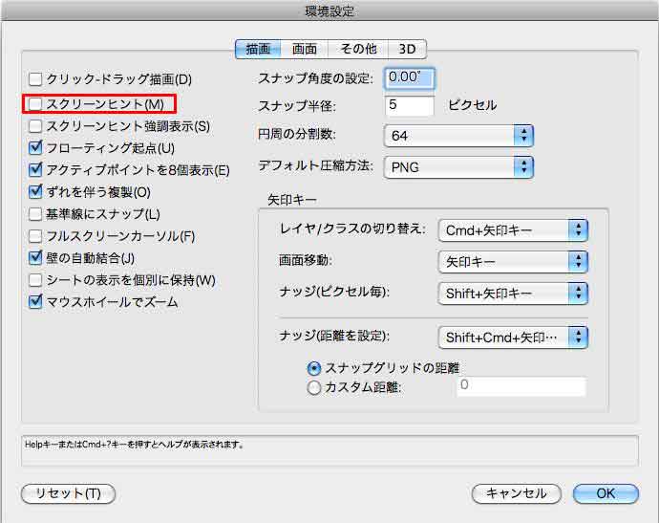This screenshot has width=659, height=523.
Task: Expand ナッジ(ピクセル毎) dropdown
Action: 512,294
